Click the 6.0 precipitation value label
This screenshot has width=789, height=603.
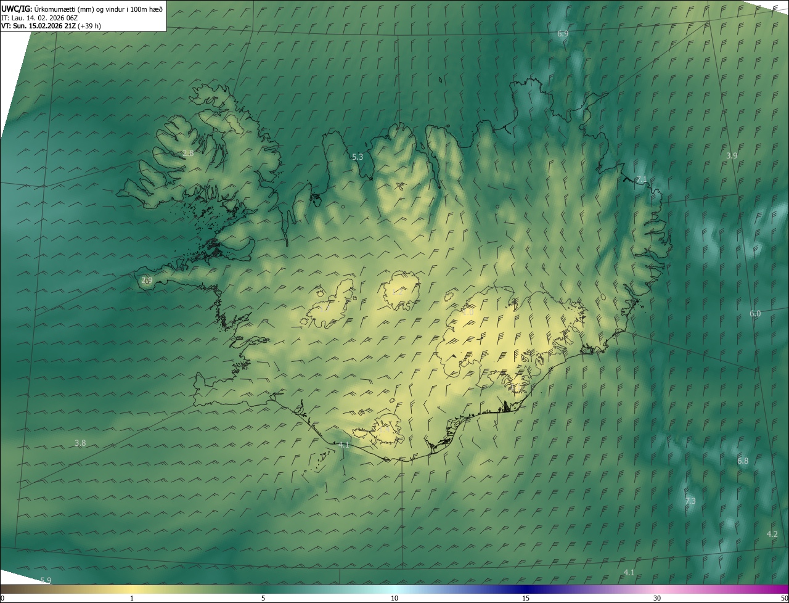[755, 314]
